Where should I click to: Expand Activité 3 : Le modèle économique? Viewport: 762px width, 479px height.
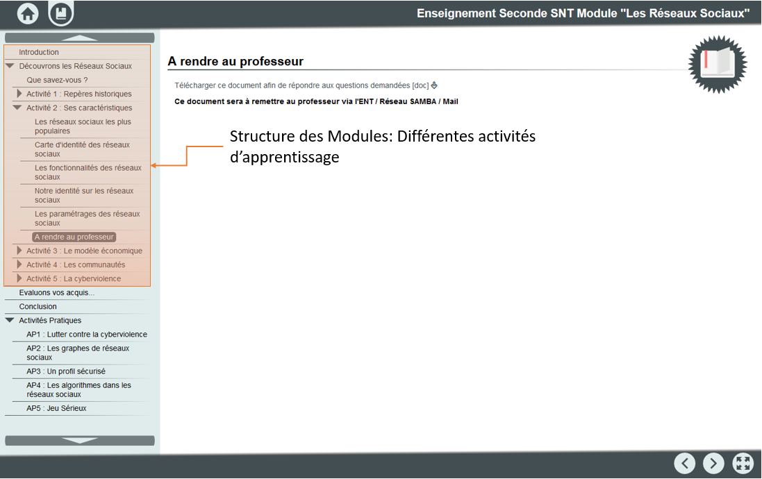[19, 250]
